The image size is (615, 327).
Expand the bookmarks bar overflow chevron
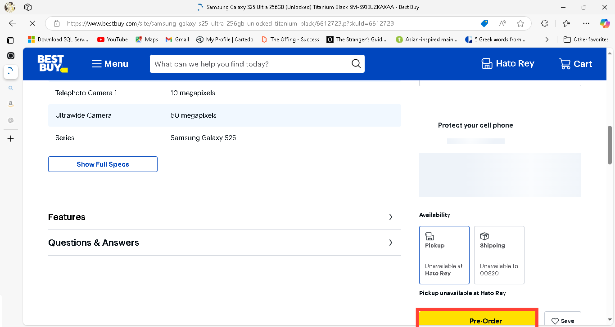tap(547, 40)
